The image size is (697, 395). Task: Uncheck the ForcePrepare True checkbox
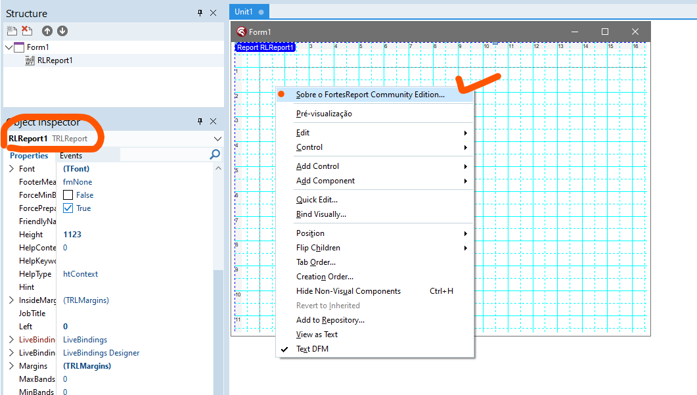point(68,208)
